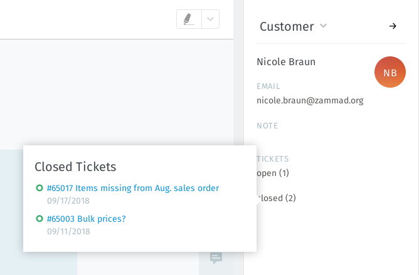Click the NB avatar circle
The width and height of the screenshot is (419, 275).
tap(390, 73)
